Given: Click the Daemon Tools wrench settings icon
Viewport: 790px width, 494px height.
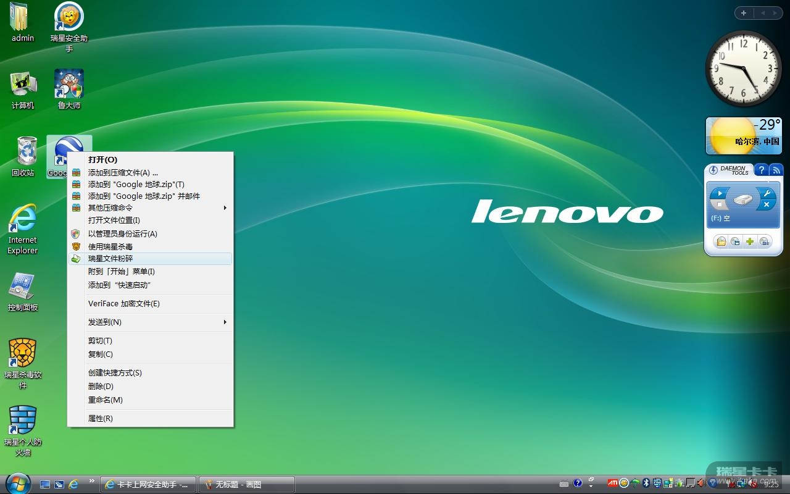Looking at the screenshot, I should (767, 193).
